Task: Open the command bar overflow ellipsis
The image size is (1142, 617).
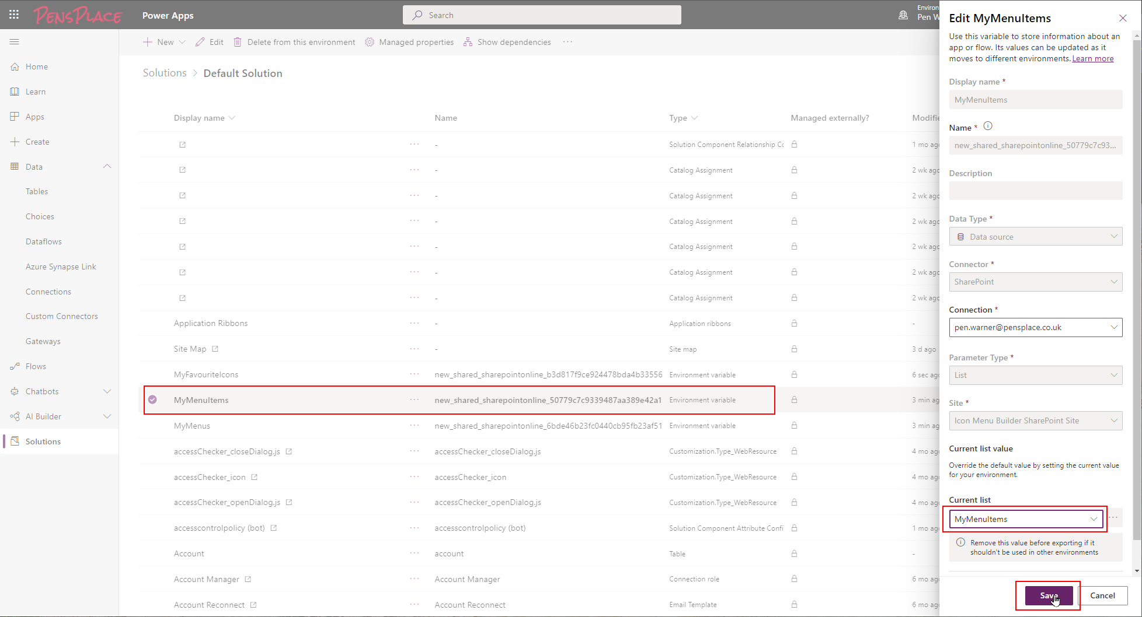Action: (x=567, y=42)
